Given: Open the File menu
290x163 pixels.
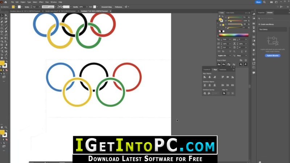Looking at the screenshot, I should (x=12, y=2).
